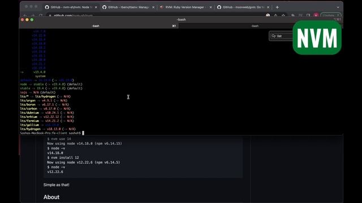The width and height of the screenshot is (362, 203).
Task: Click the lts/argon v4.9.1 line
Action: pos(44,100)
